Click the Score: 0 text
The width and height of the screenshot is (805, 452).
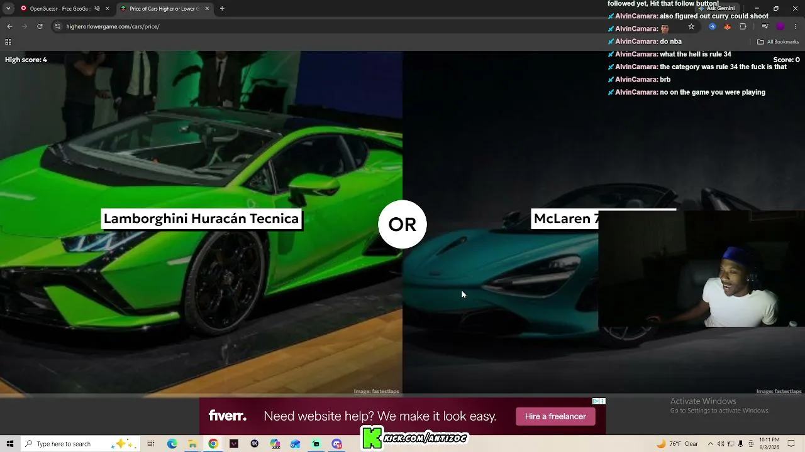click(x=787, y=60)
